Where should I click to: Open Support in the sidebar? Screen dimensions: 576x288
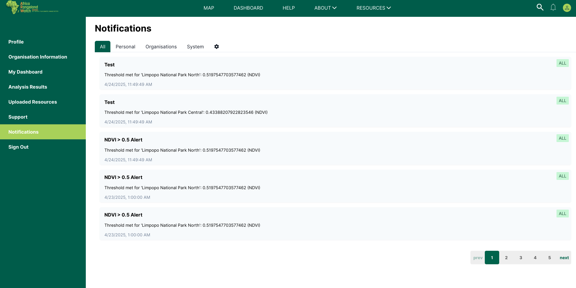43,117
